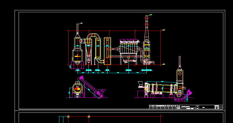The image size is (233, 123).
Task: Select the title block at sheet bottom-right
Action: (186, 107)
